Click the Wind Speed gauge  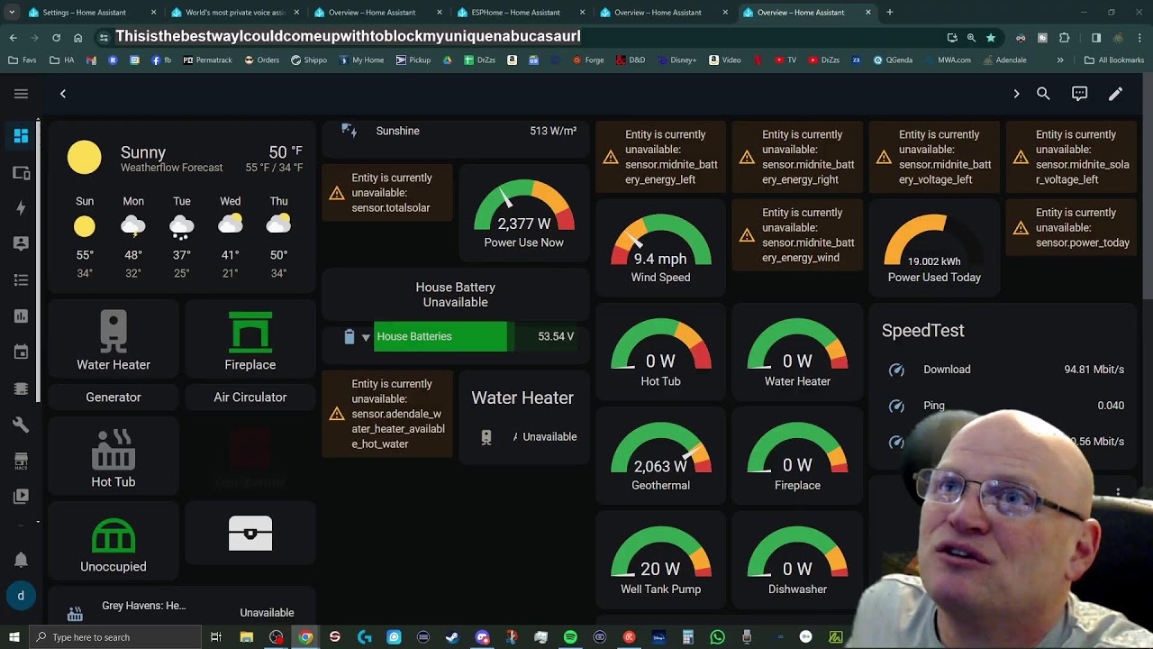coord(660,249)
